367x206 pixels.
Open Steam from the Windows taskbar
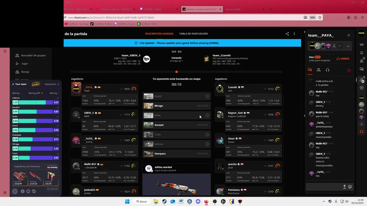pos(164,201)
